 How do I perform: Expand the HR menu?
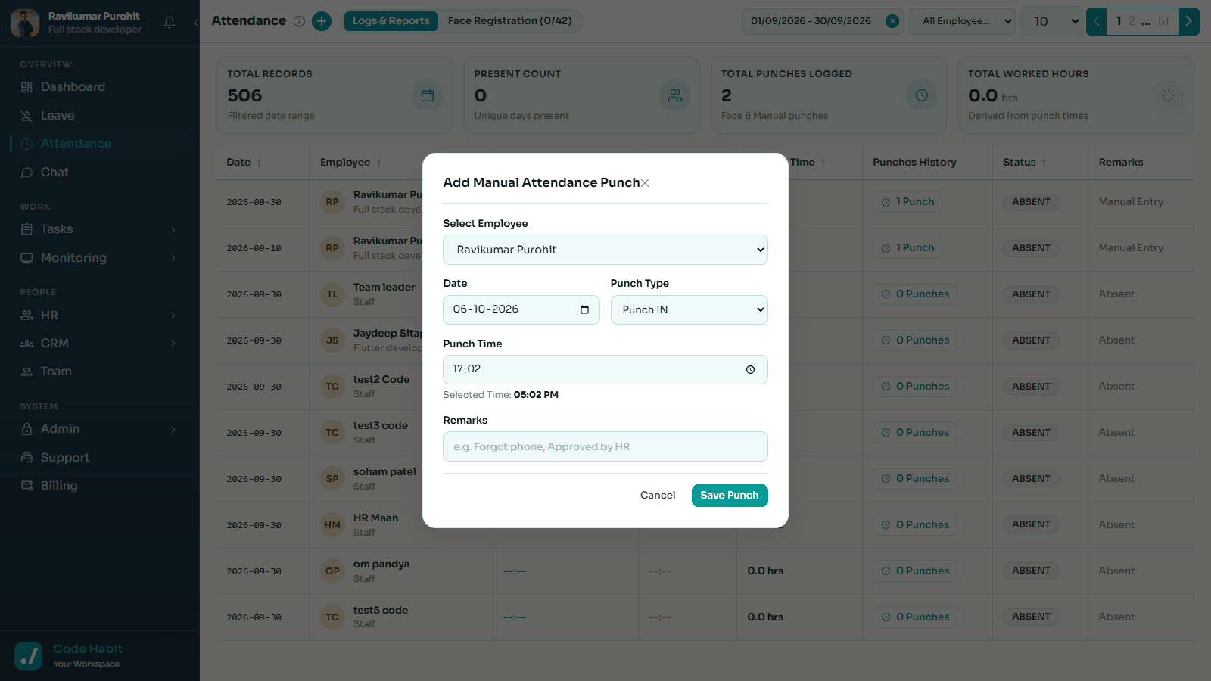(x=100, y=315)
